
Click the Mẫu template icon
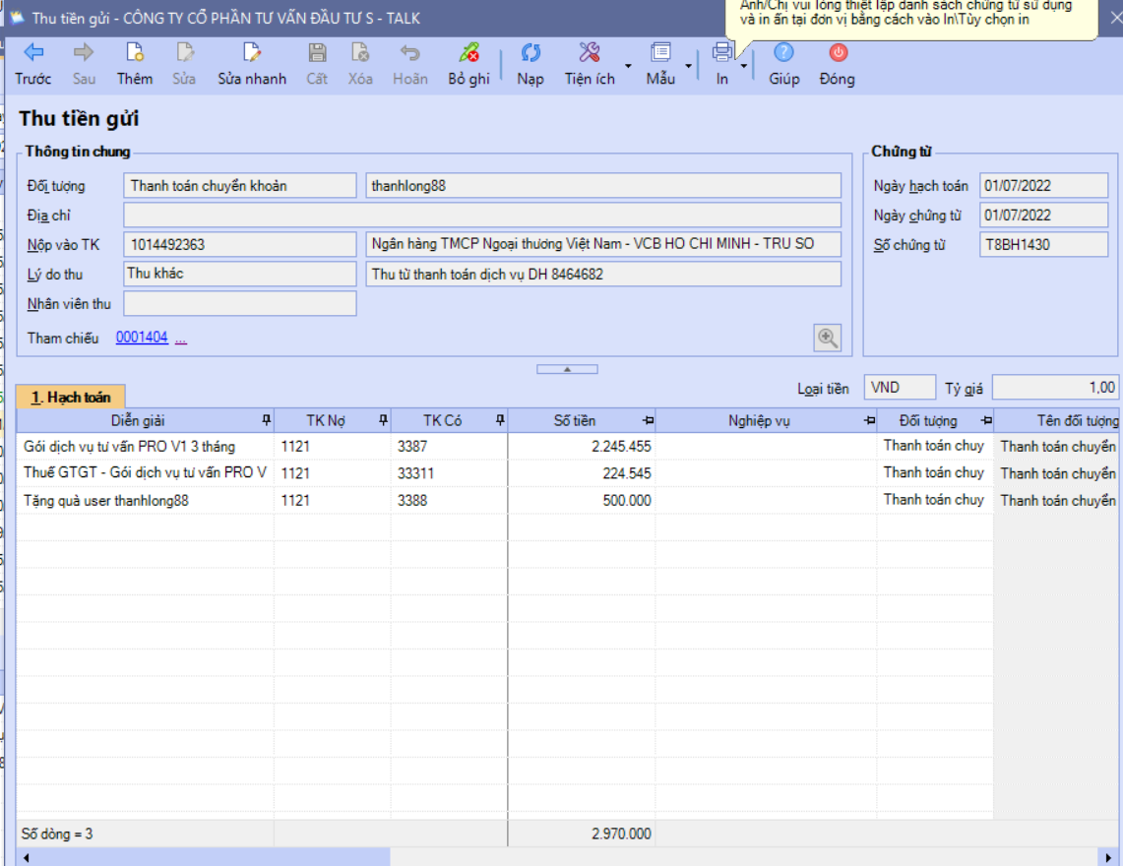660,52
